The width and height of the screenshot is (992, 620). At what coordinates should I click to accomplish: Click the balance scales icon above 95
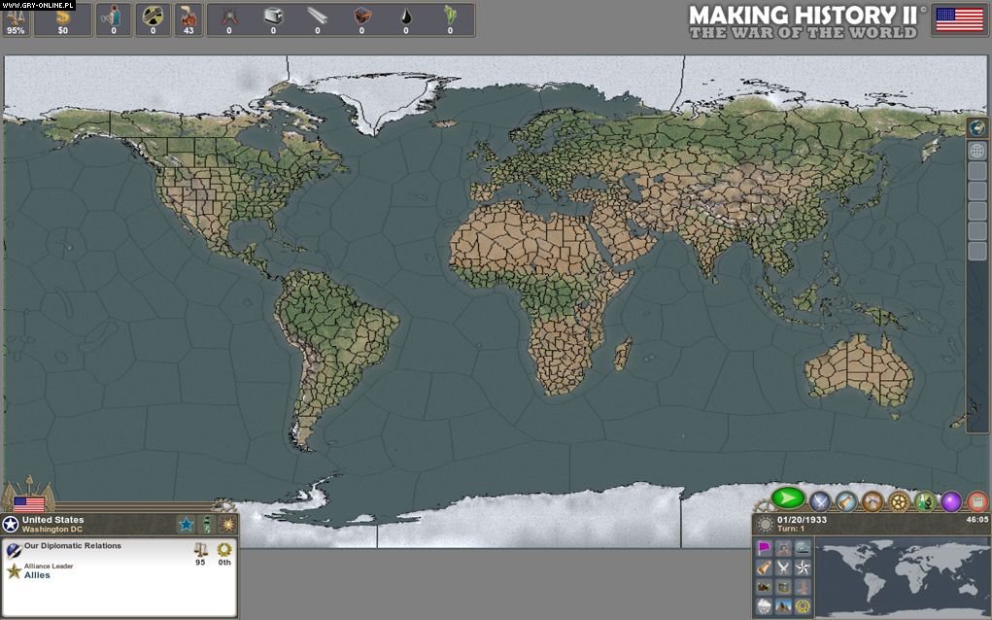pyautogui.click(x=200, y=549)
